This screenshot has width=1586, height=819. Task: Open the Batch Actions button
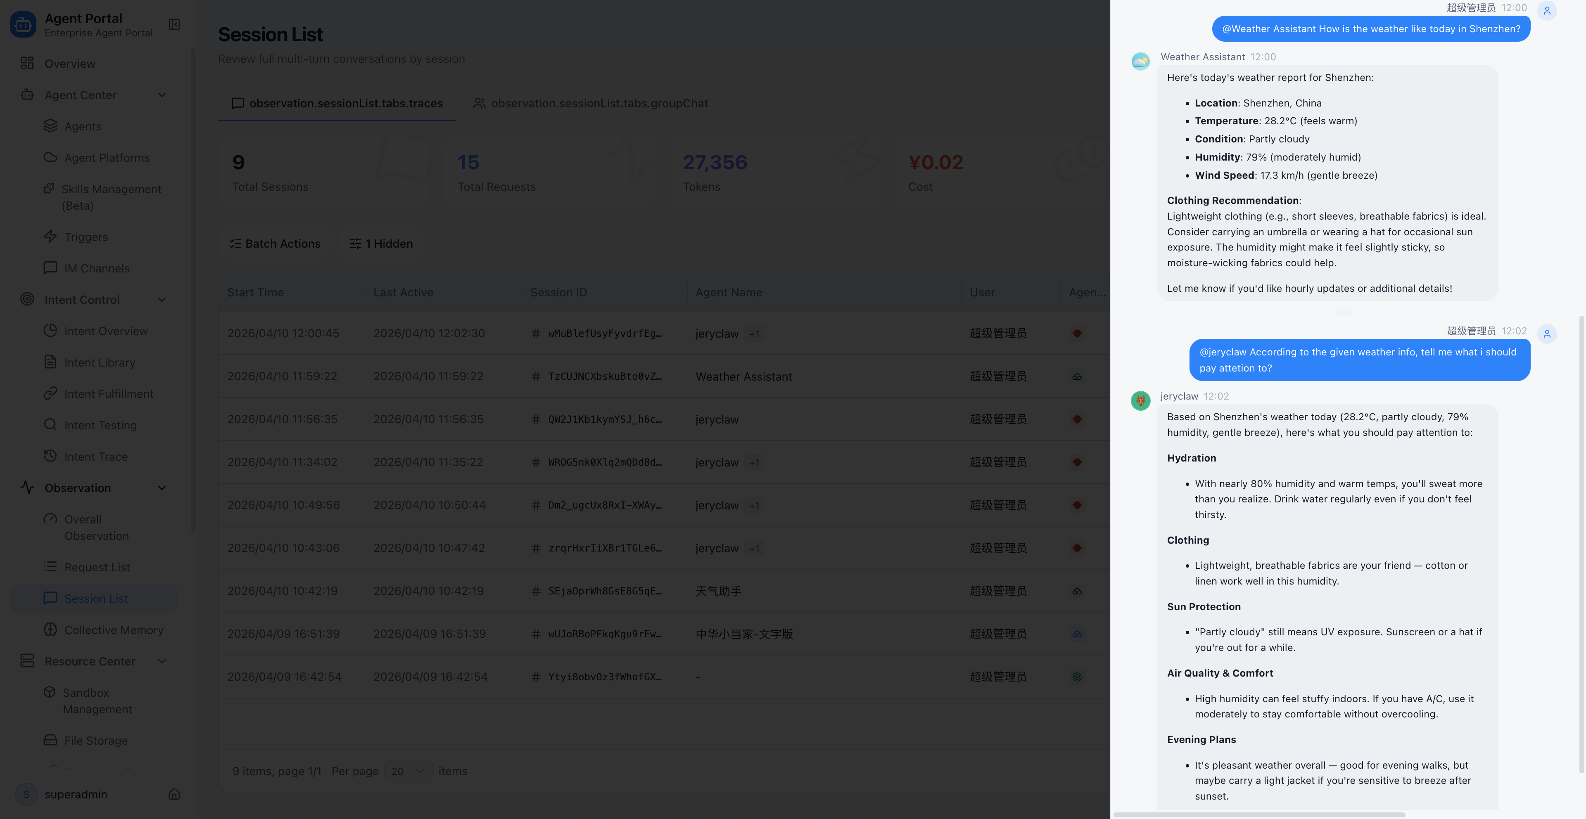click(x=275, y=244)
